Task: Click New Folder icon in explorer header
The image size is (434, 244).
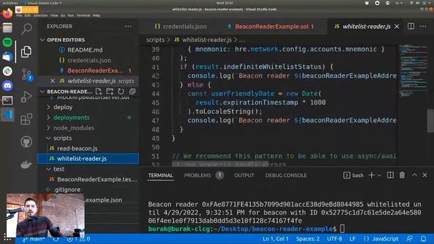Action: click(x=110, y=91)
